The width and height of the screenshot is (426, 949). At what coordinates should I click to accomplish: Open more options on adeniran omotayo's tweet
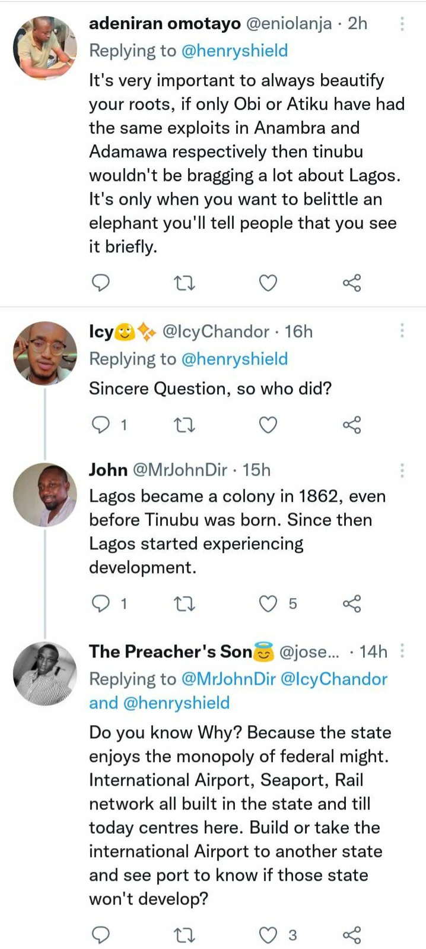coord(402,24)
